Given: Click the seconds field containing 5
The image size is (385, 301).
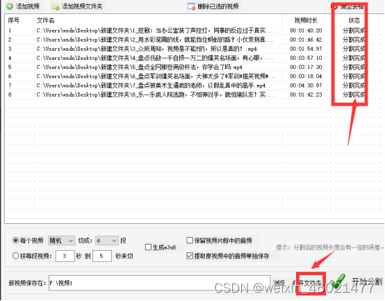Looking at the screenshot, I should (x=102, y=256).
